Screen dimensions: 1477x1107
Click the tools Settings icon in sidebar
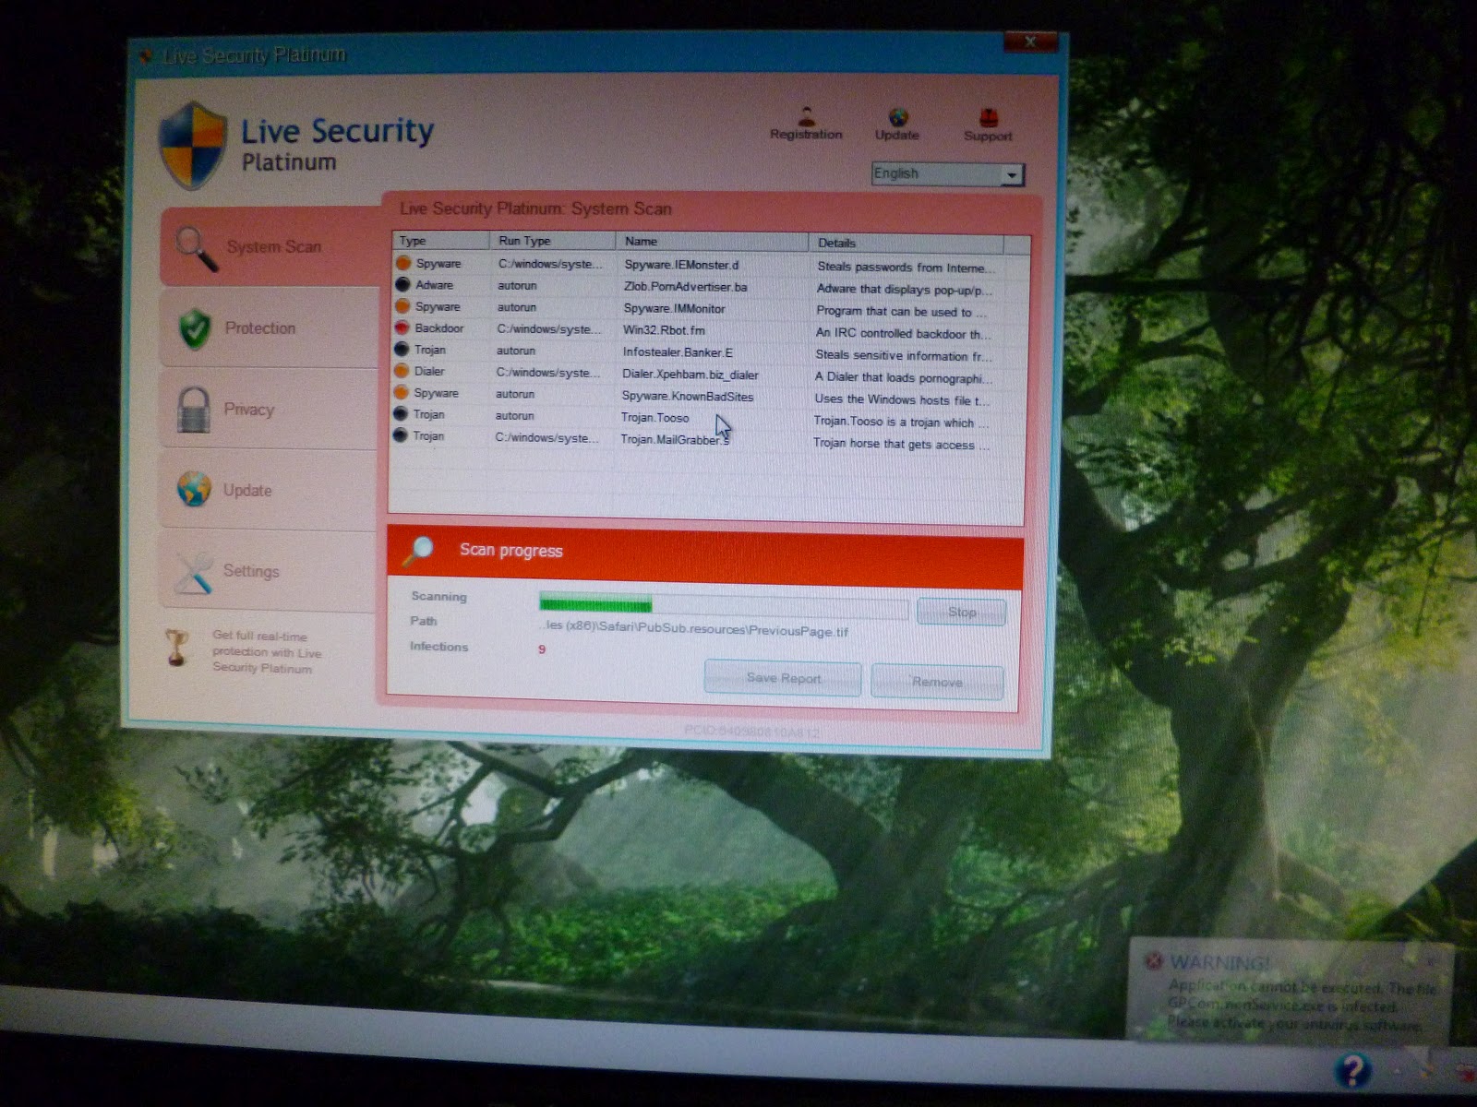tap(194, 572)
